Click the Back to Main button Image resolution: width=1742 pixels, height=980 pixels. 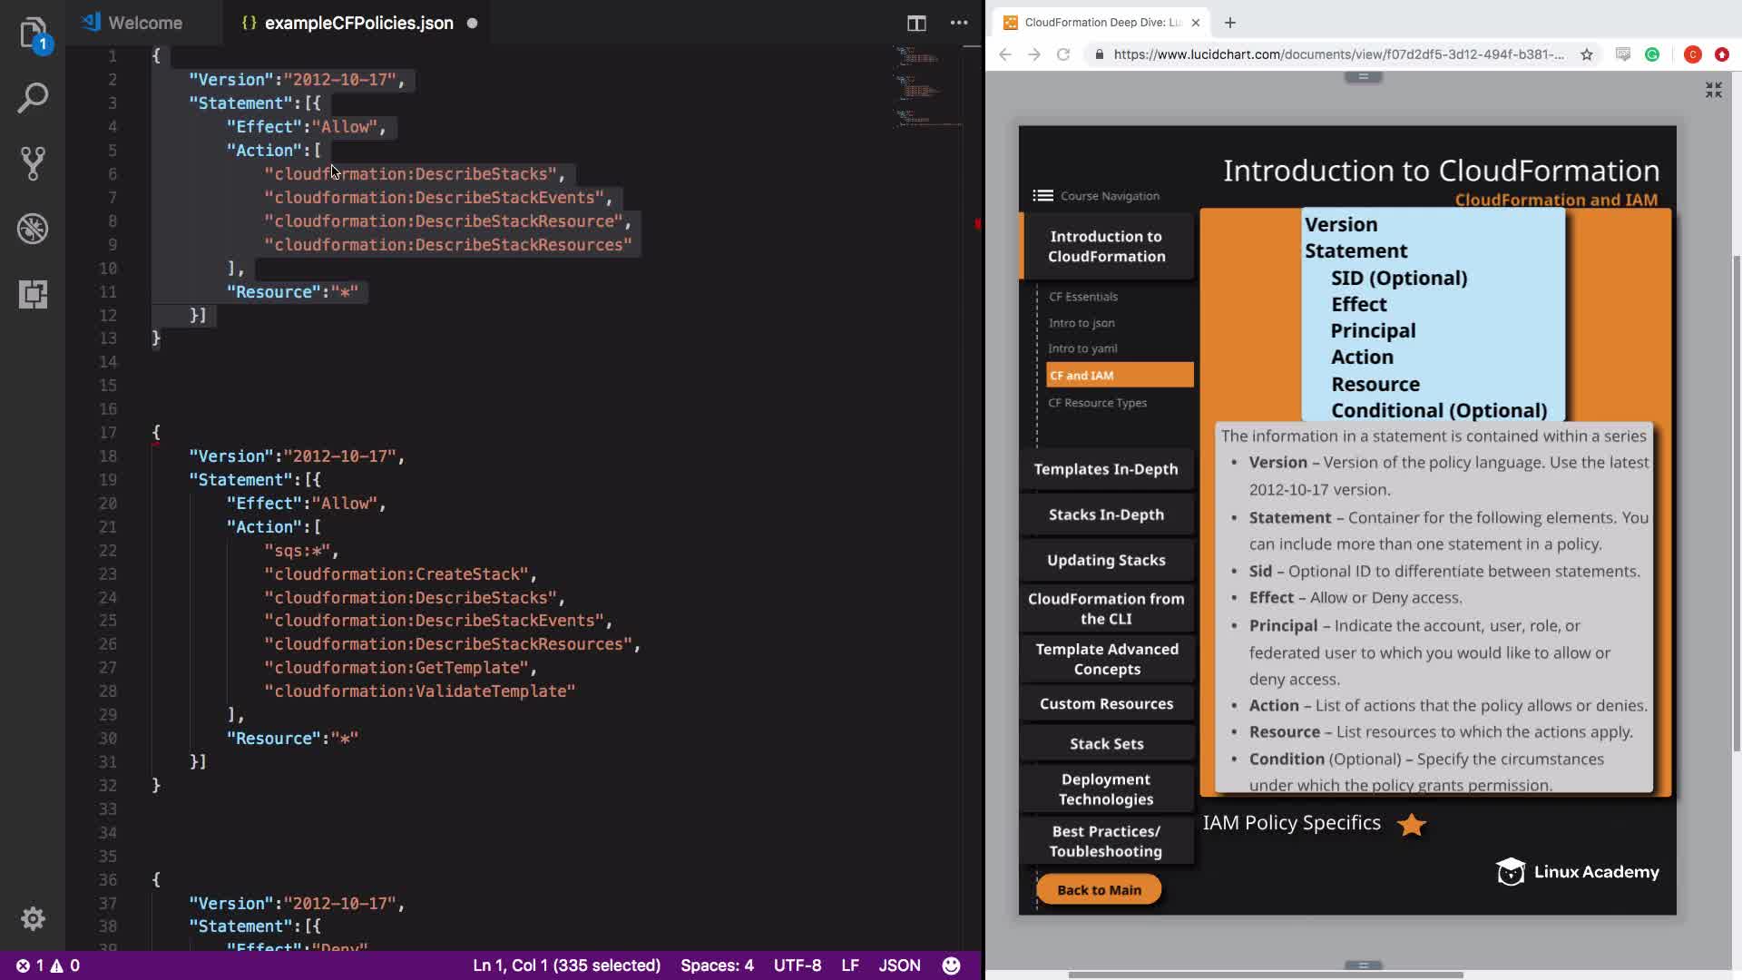coord(1099,889)
